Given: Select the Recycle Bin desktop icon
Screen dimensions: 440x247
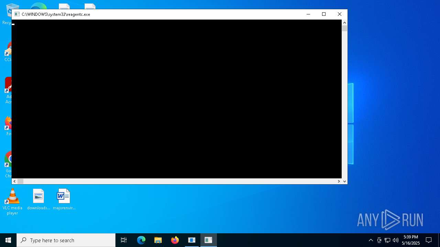Looking at the screenshot, I should point(7,14).
